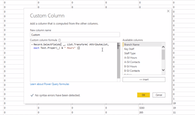Close the Custom Column dialog
Screen dimensions: 195x115
point(168,11)
